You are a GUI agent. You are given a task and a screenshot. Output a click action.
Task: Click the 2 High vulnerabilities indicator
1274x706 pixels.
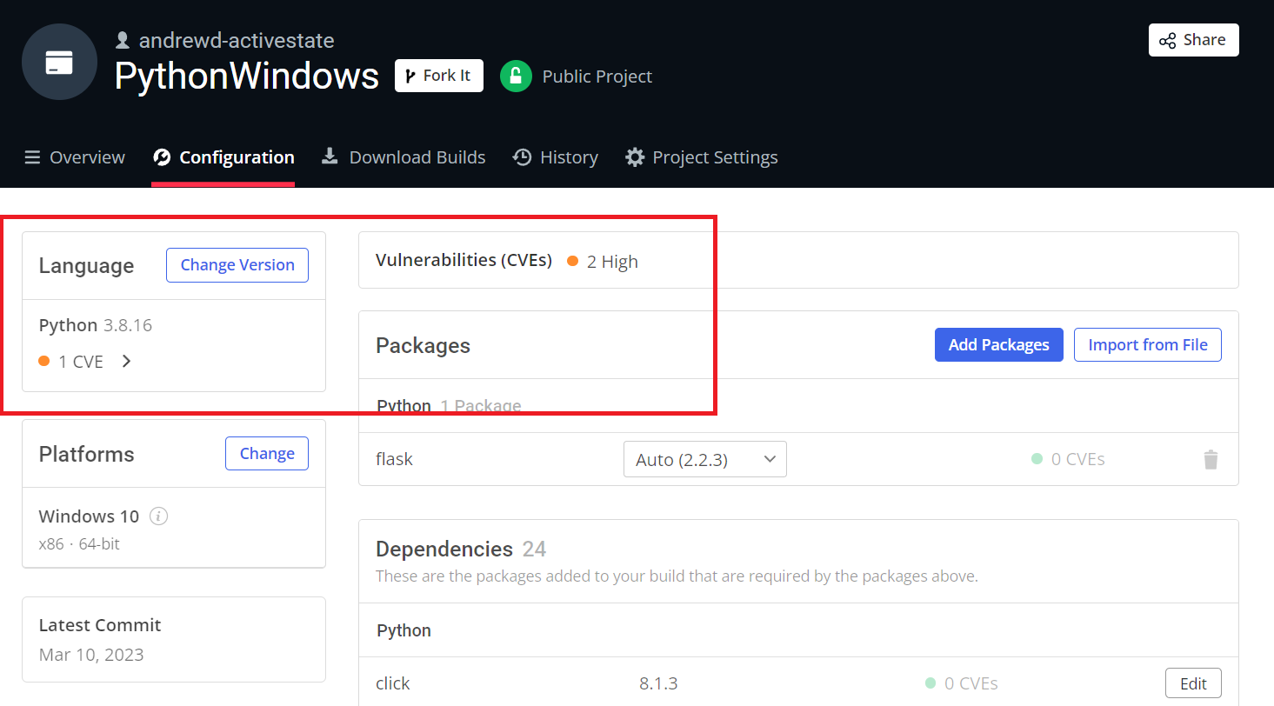pyautogui.click(x=603, y=262)
